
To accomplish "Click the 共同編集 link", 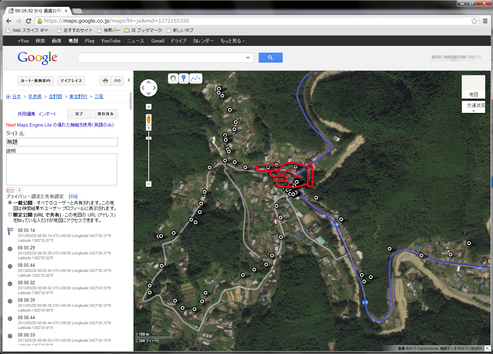I will (26, 114).
